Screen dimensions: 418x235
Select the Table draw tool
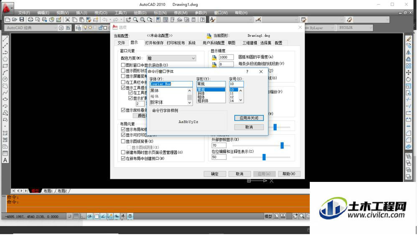(x=5, y=153)
